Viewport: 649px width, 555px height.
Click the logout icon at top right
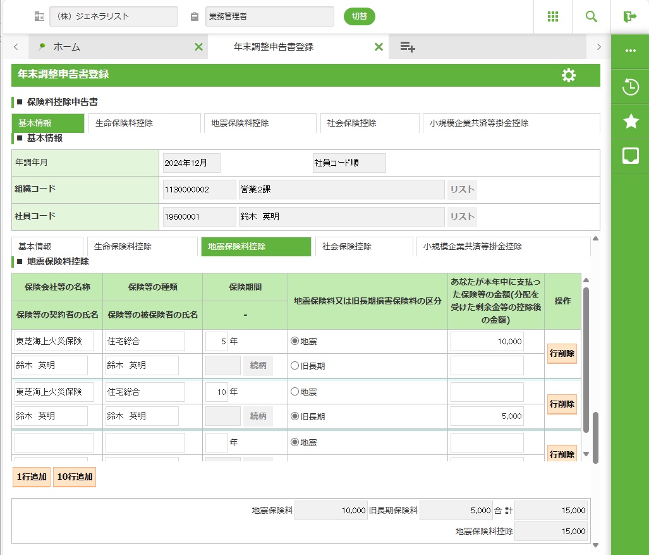tap(629, 17)
